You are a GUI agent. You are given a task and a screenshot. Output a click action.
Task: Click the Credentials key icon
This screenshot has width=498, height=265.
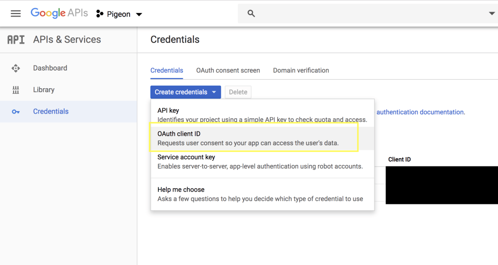tap(16, 112)
